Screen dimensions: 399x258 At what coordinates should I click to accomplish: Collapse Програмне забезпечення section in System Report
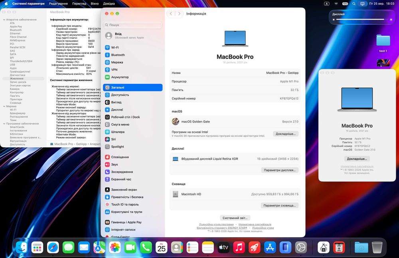coord(4,123)
